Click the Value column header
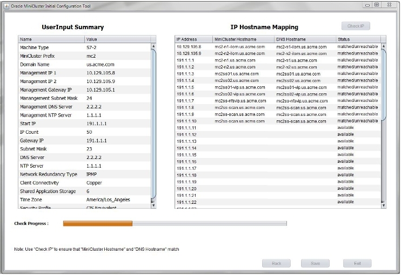 pos(118,39)
